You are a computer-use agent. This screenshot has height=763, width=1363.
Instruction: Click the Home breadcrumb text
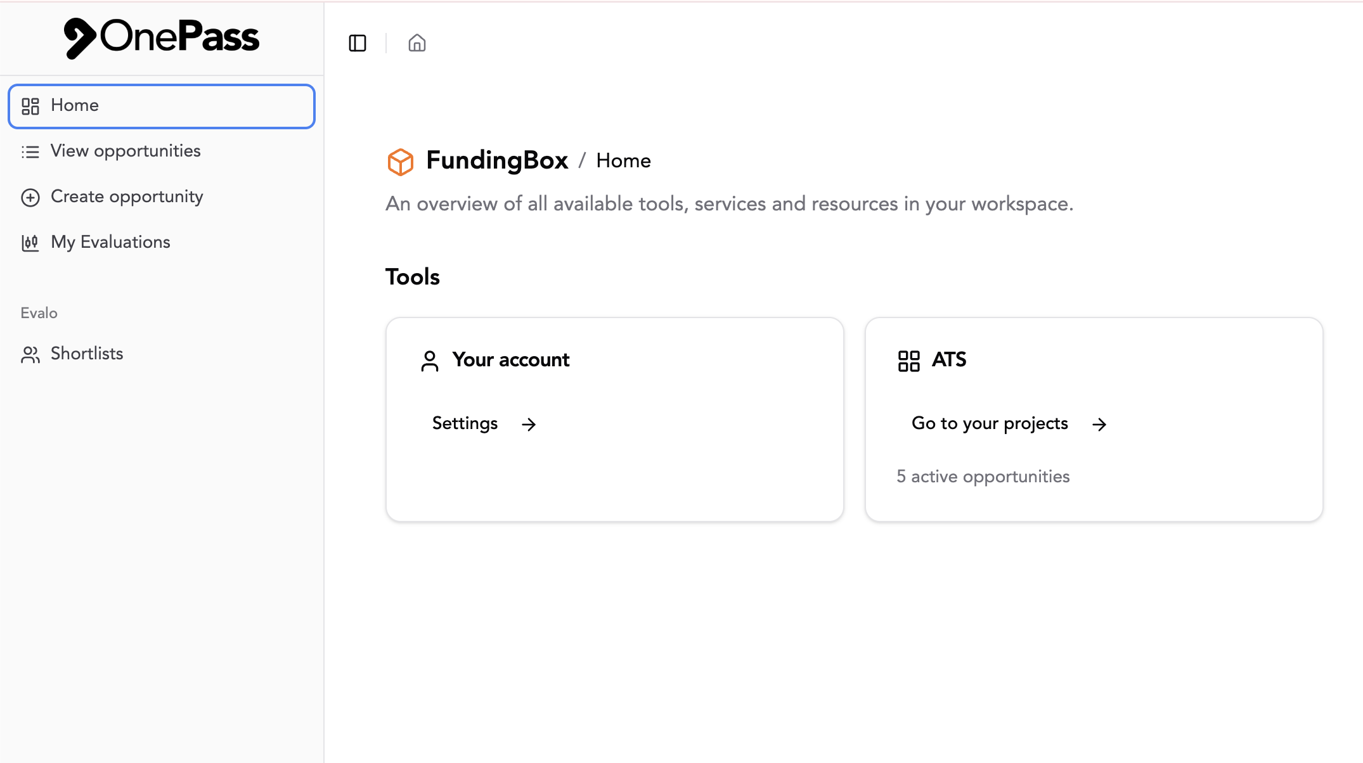[x=623, y=161]
